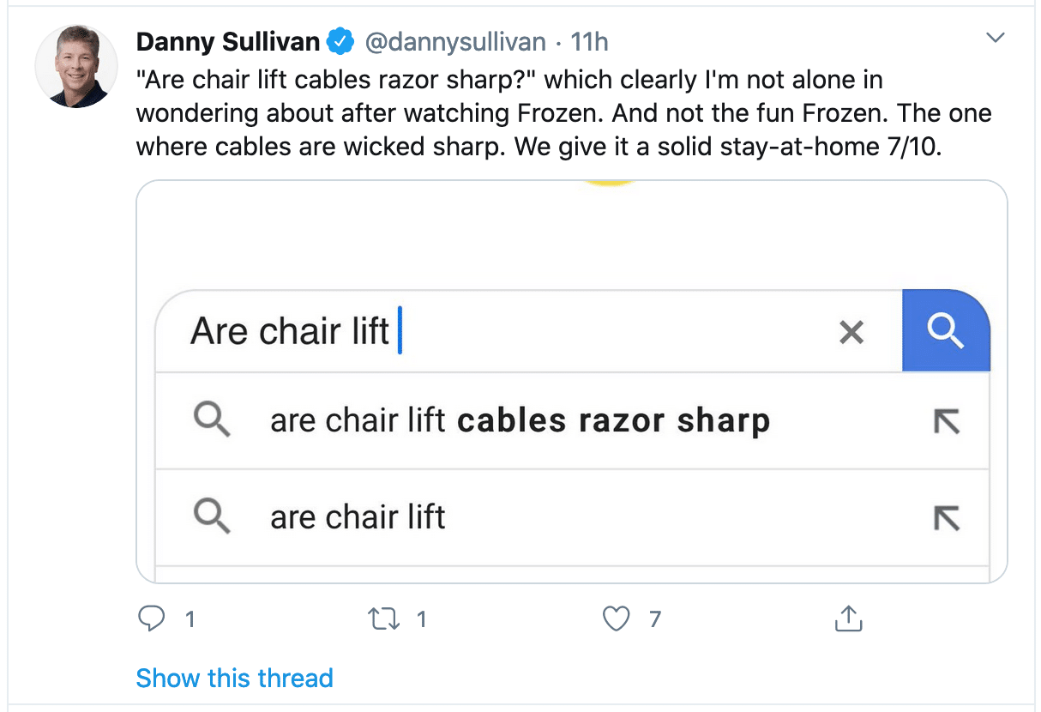
Task: Reply to the tweet via the comment icon
Action: coord(152,618)
